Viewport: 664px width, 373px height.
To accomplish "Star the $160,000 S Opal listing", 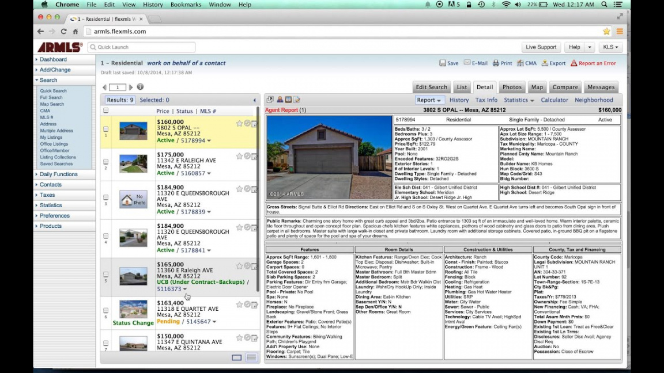I will click(x=239, y=123).
